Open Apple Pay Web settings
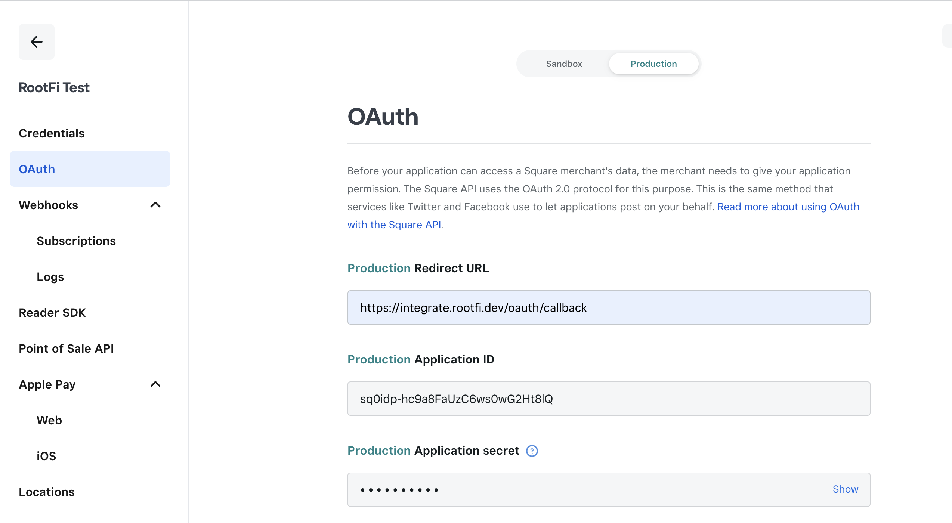 49,420
